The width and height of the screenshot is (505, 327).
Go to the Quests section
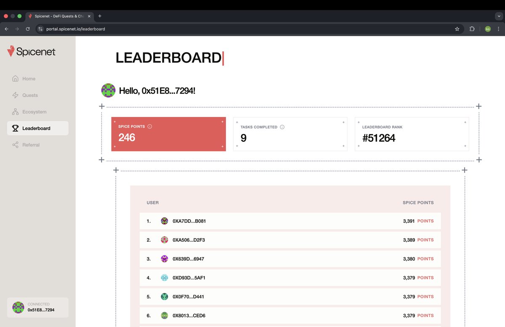click(x=38, y=95)
